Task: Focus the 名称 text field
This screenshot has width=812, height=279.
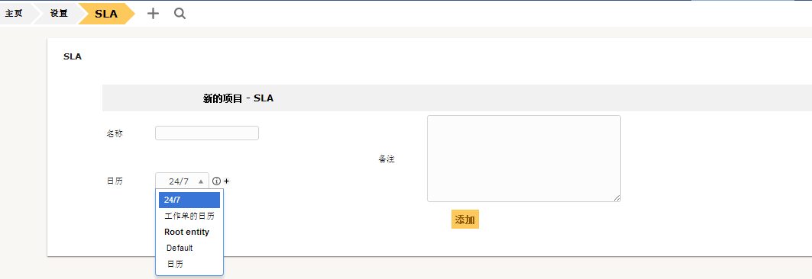Action: point(206,133)
